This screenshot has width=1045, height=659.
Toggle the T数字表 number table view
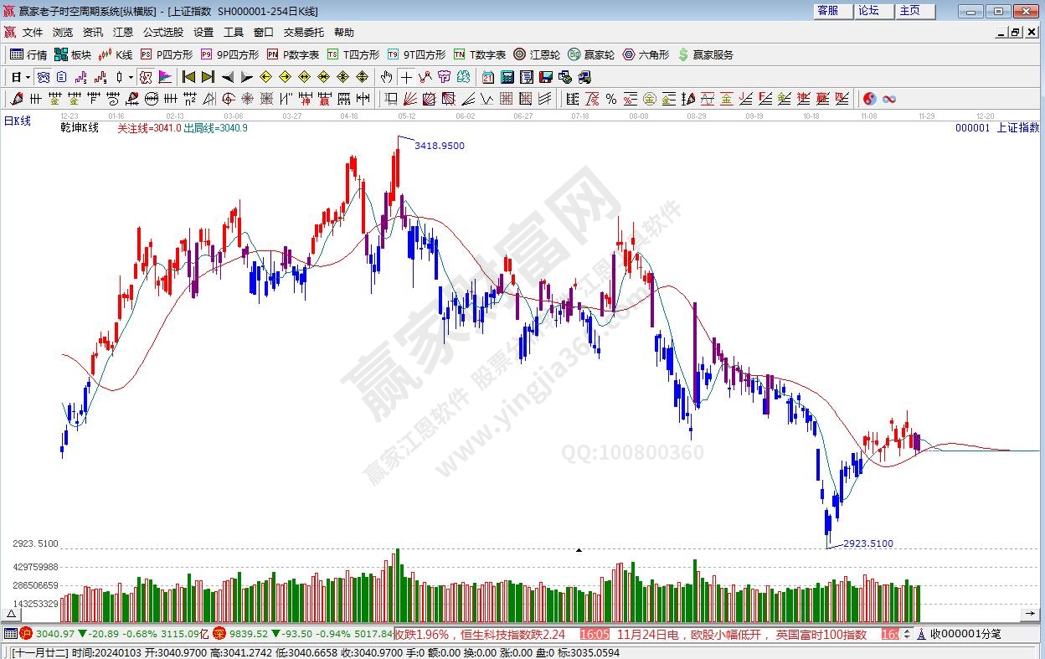pos(480,54)
